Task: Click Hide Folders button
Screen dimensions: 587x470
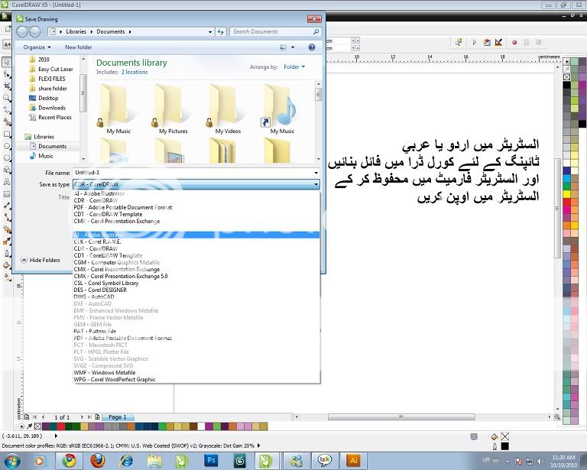Action: (x=40, y=260)
